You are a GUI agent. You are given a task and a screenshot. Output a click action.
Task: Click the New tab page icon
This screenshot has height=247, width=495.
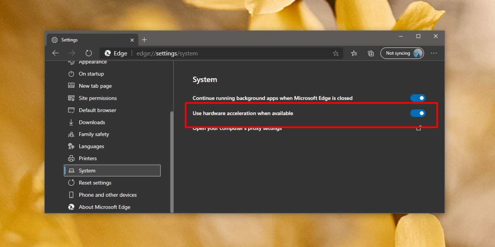pyautogui.click(x=71, y=86)
